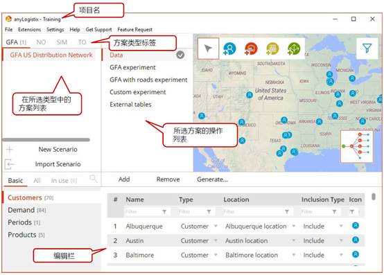Image resolution: width=384 pixels, height=275 pixels.
Task: Click the Remove button above table
Action: click(x=168, y=179)
